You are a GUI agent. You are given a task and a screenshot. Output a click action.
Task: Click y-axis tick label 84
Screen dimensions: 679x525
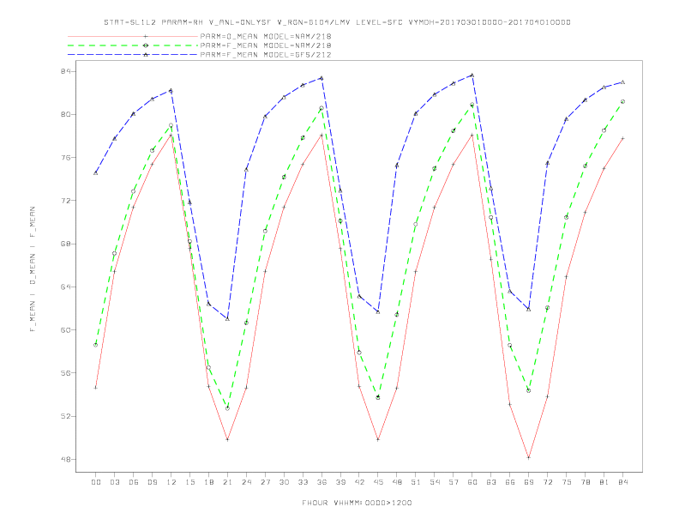[66, 71]
